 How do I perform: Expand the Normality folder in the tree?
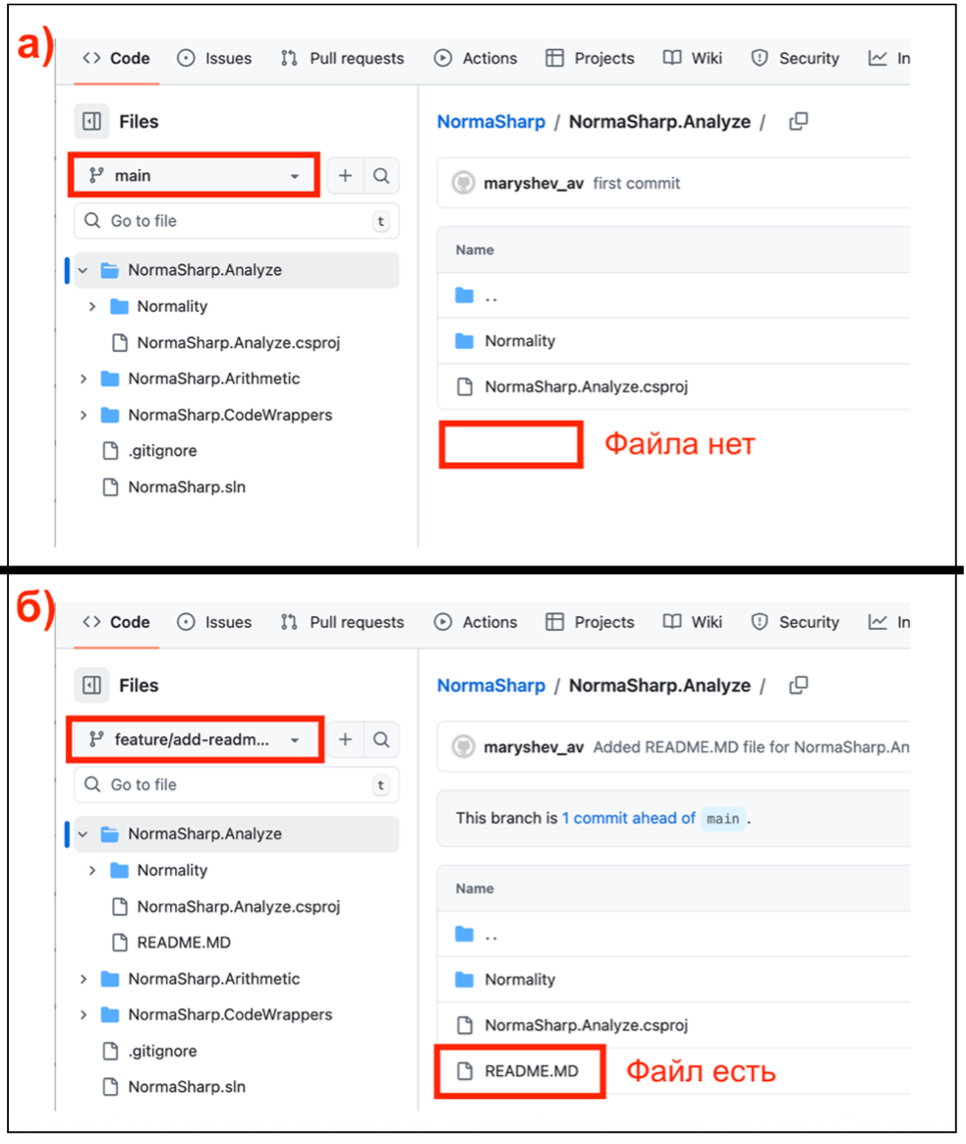click(92, 306)
